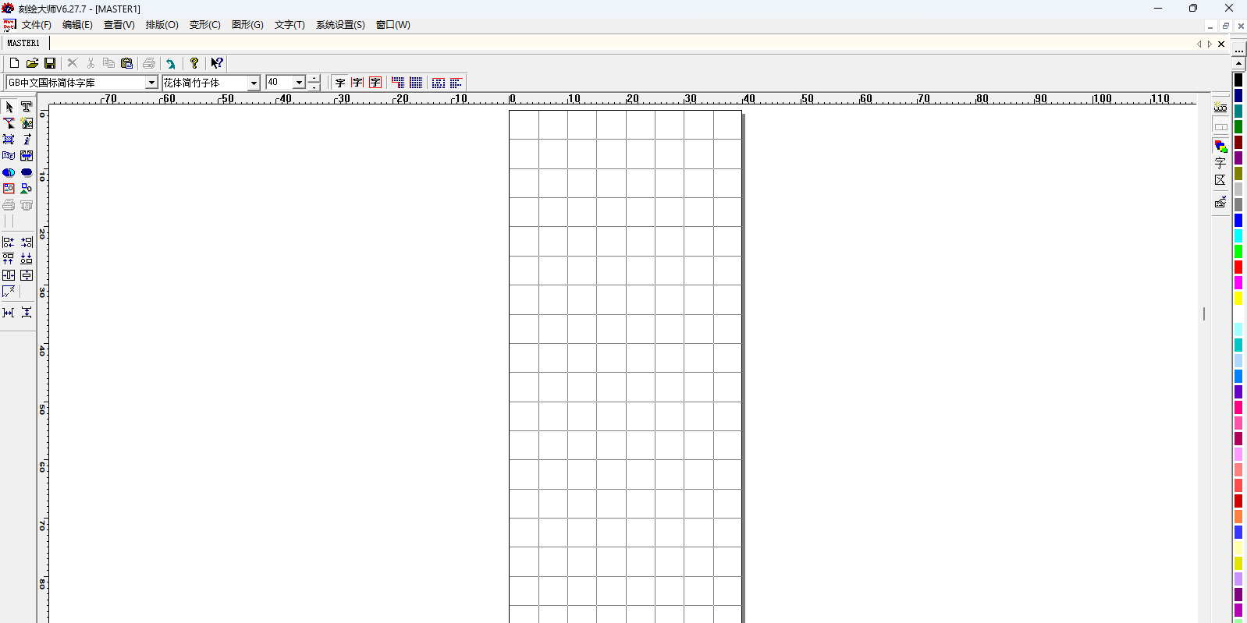Image resolution: width=1247 pixels, height=623 pixels.
Task: Open the GB中文国标简体字库 font library dropdown
Action: click(x=151, y=83)
